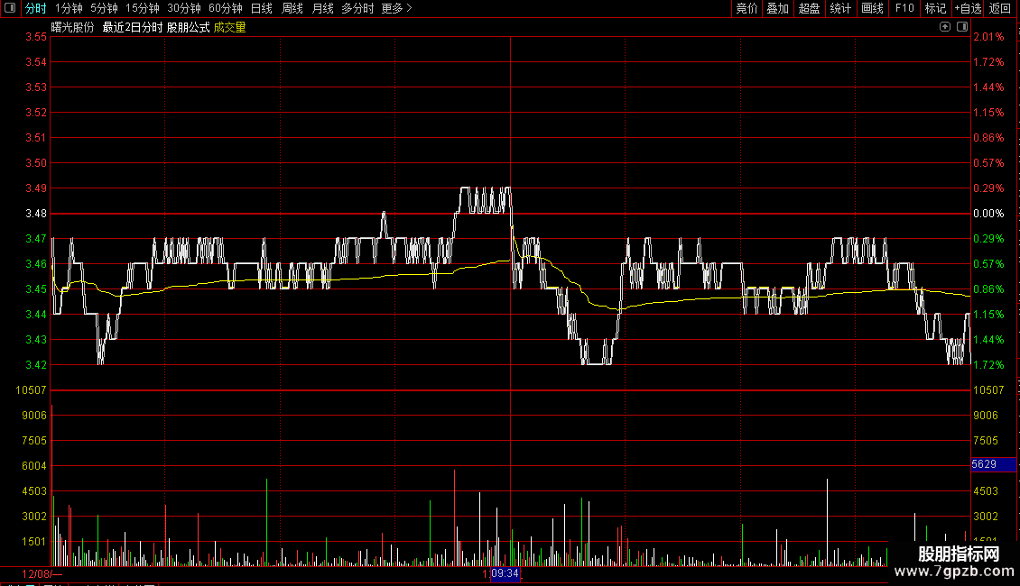Click the 标记 mark button

click(x=935, y=8)
